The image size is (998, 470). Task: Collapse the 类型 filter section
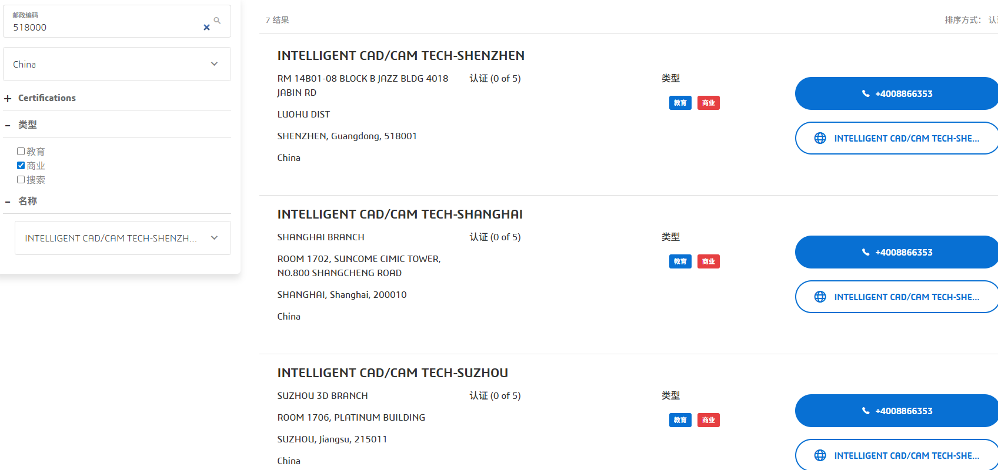click(x=8, y=125)
